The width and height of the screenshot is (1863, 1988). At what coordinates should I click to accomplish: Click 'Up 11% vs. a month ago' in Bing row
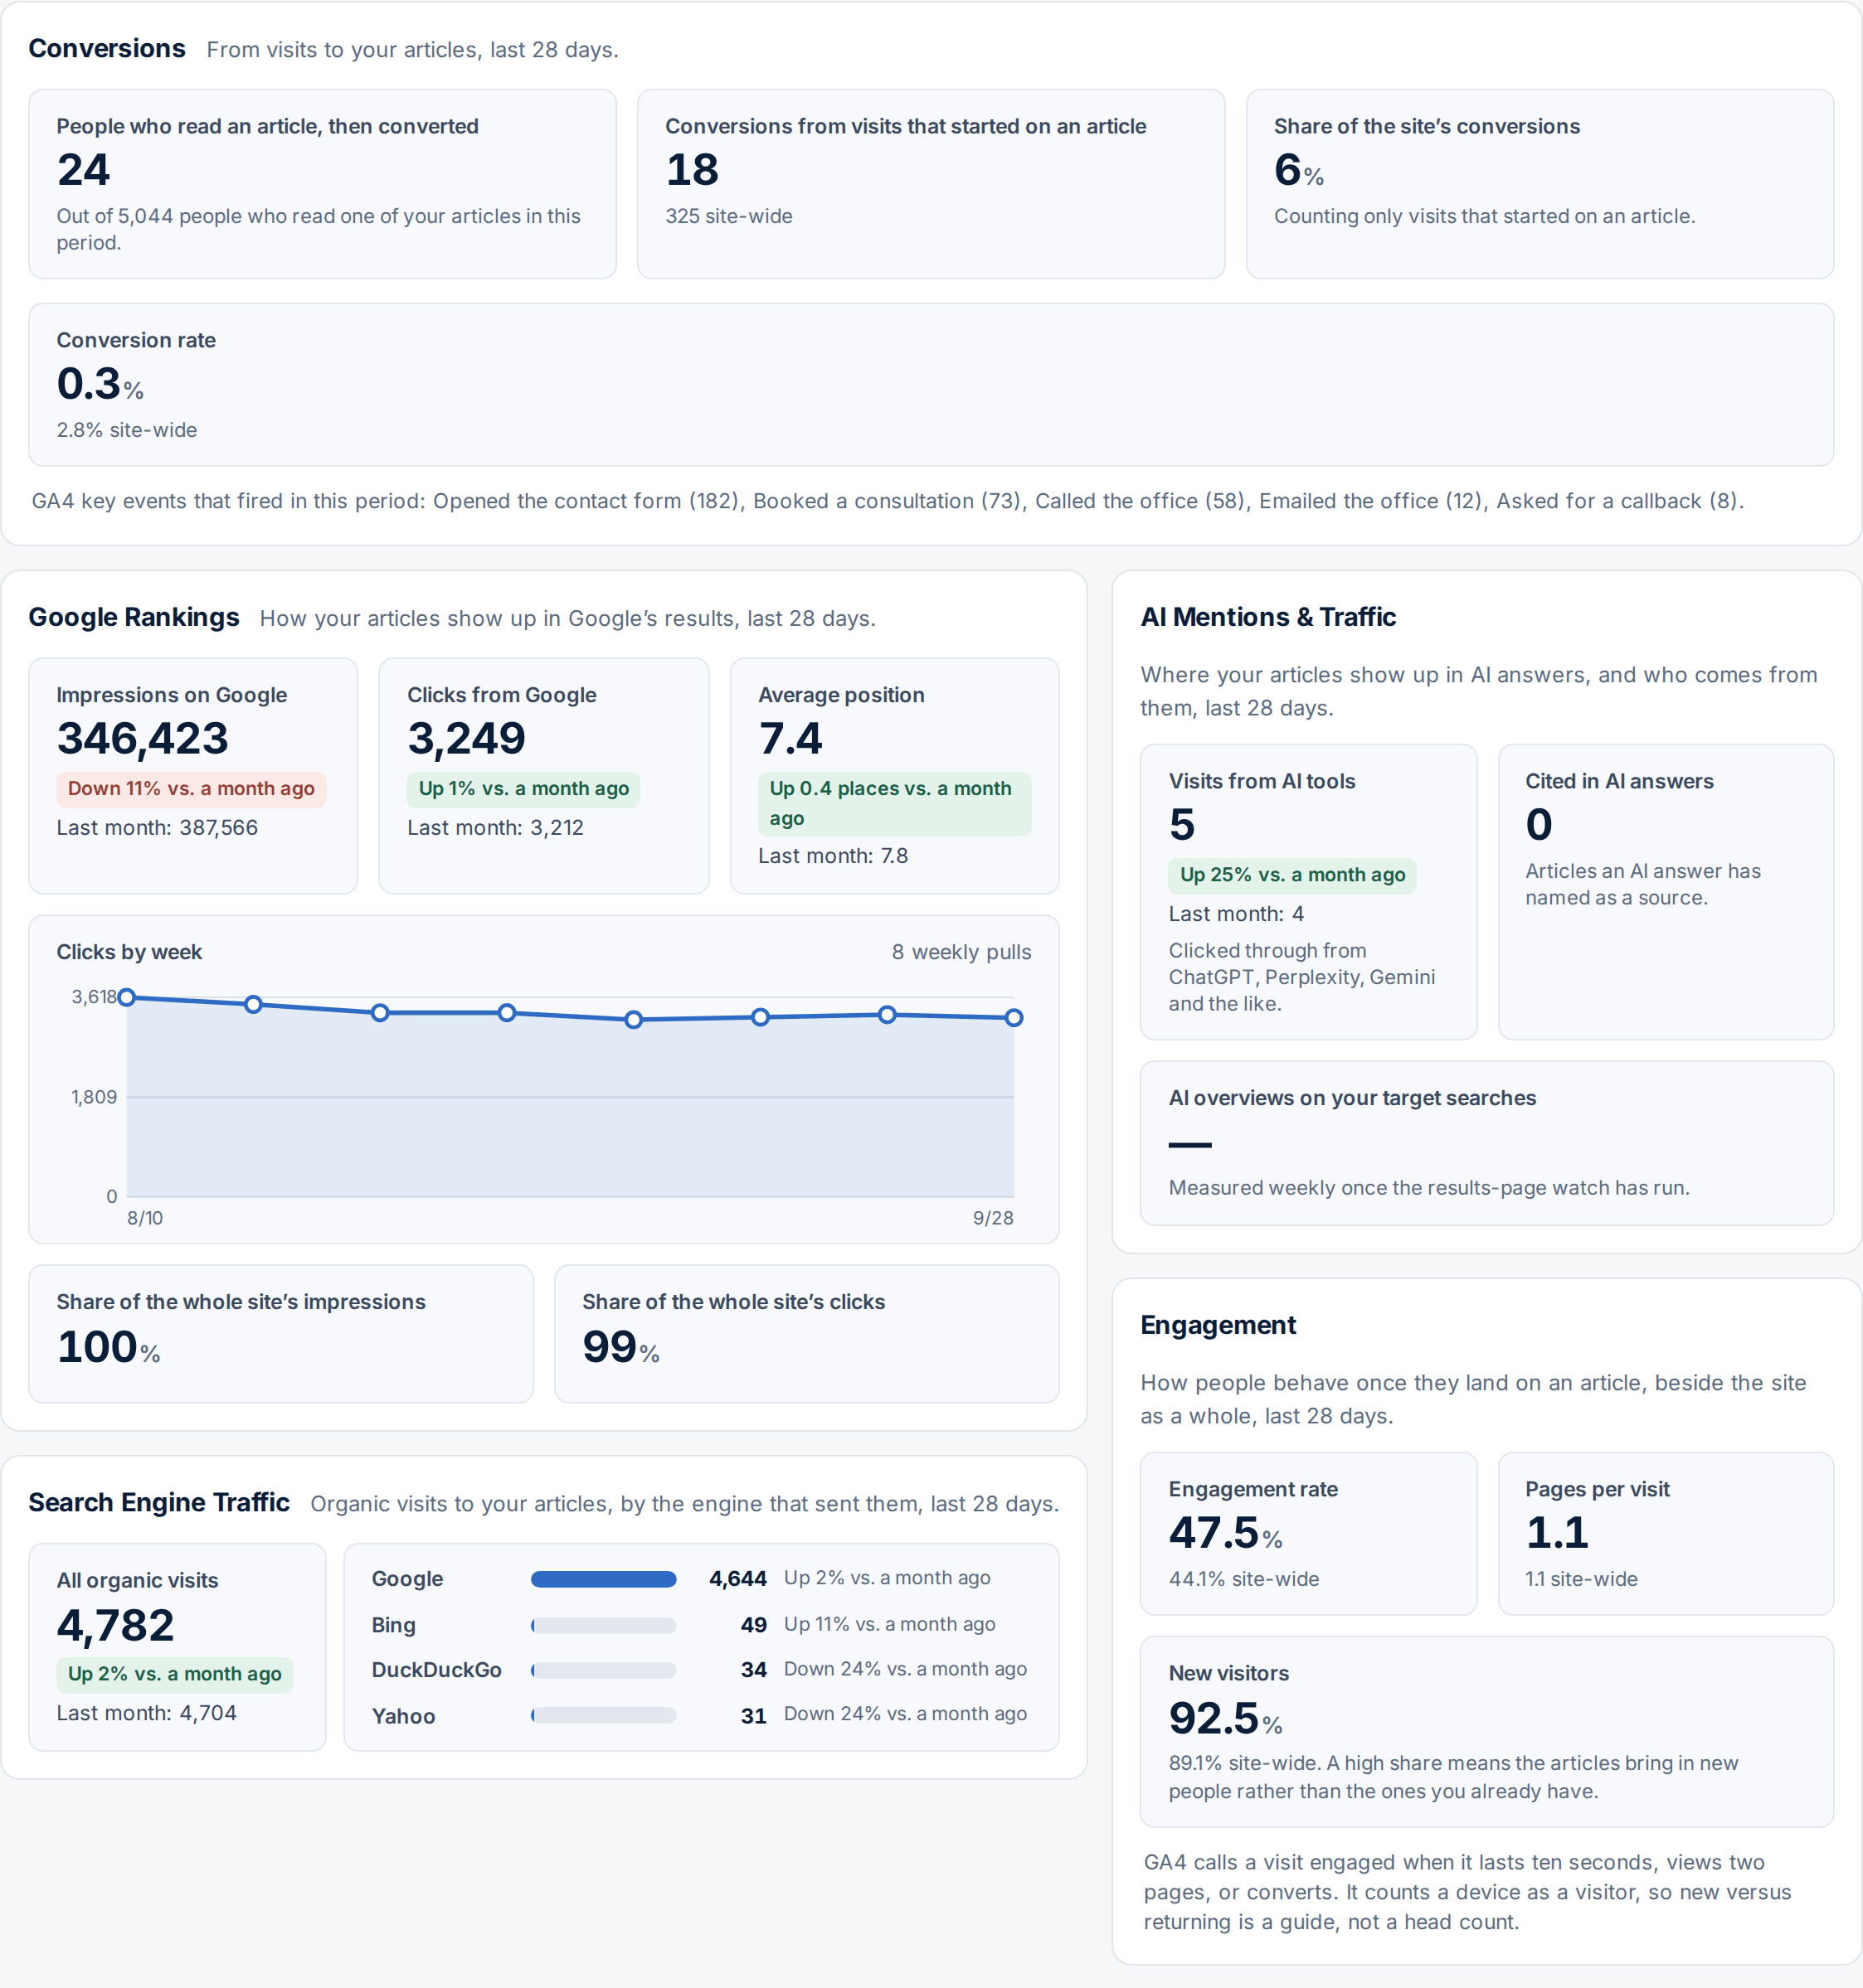889,1624
